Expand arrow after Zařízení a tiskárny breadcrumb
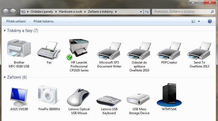This screenshot has width=218, height=121. 116,12
